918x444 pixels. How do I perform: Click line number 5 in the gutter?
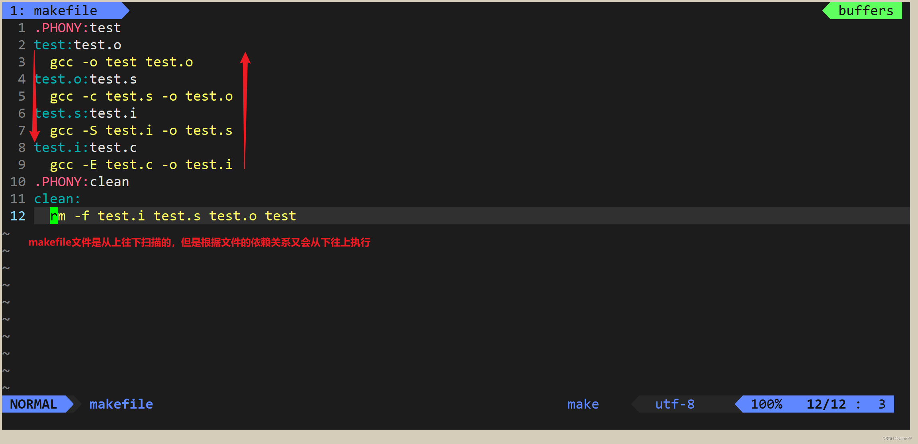click(x=22, y=96)
